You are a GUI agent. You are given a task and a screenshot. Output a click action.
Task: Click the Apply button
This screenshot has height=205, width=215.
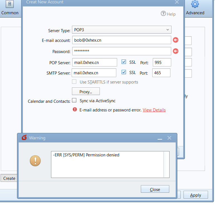tap(195, 195)
